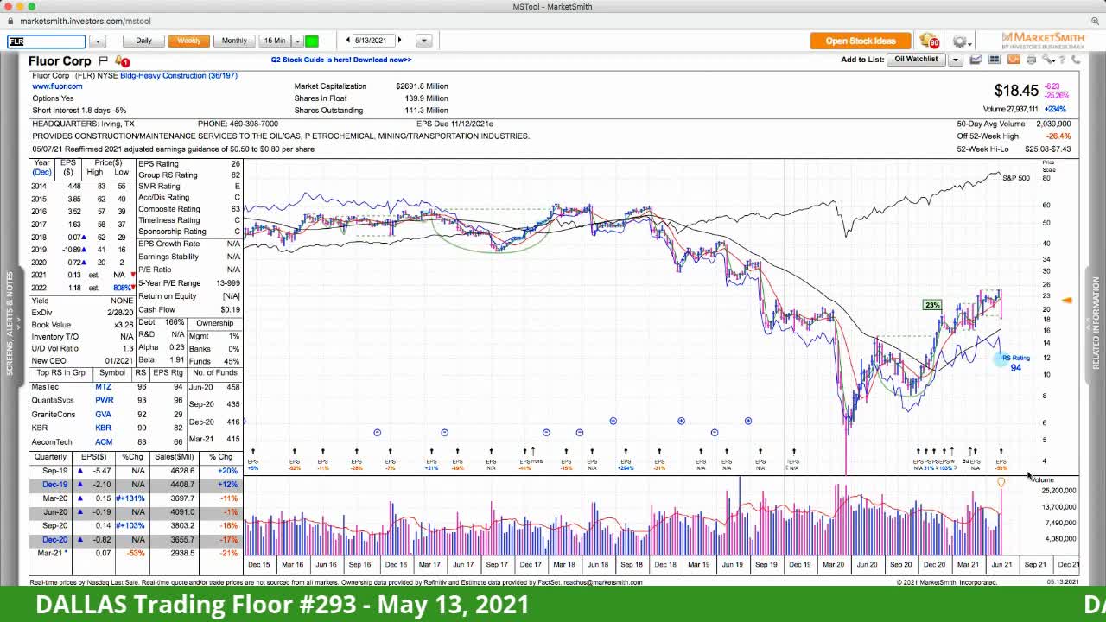Click the Funds ownership 45% value
Screen dimensions: 1106x622
tap(231, 362)
